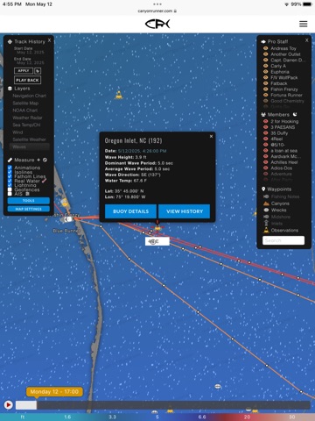Toggle the Animations checkbox

(10, 168)
